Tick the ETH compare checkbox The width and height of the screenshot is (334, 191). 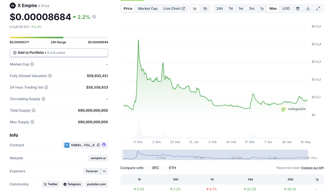(165, 168)
